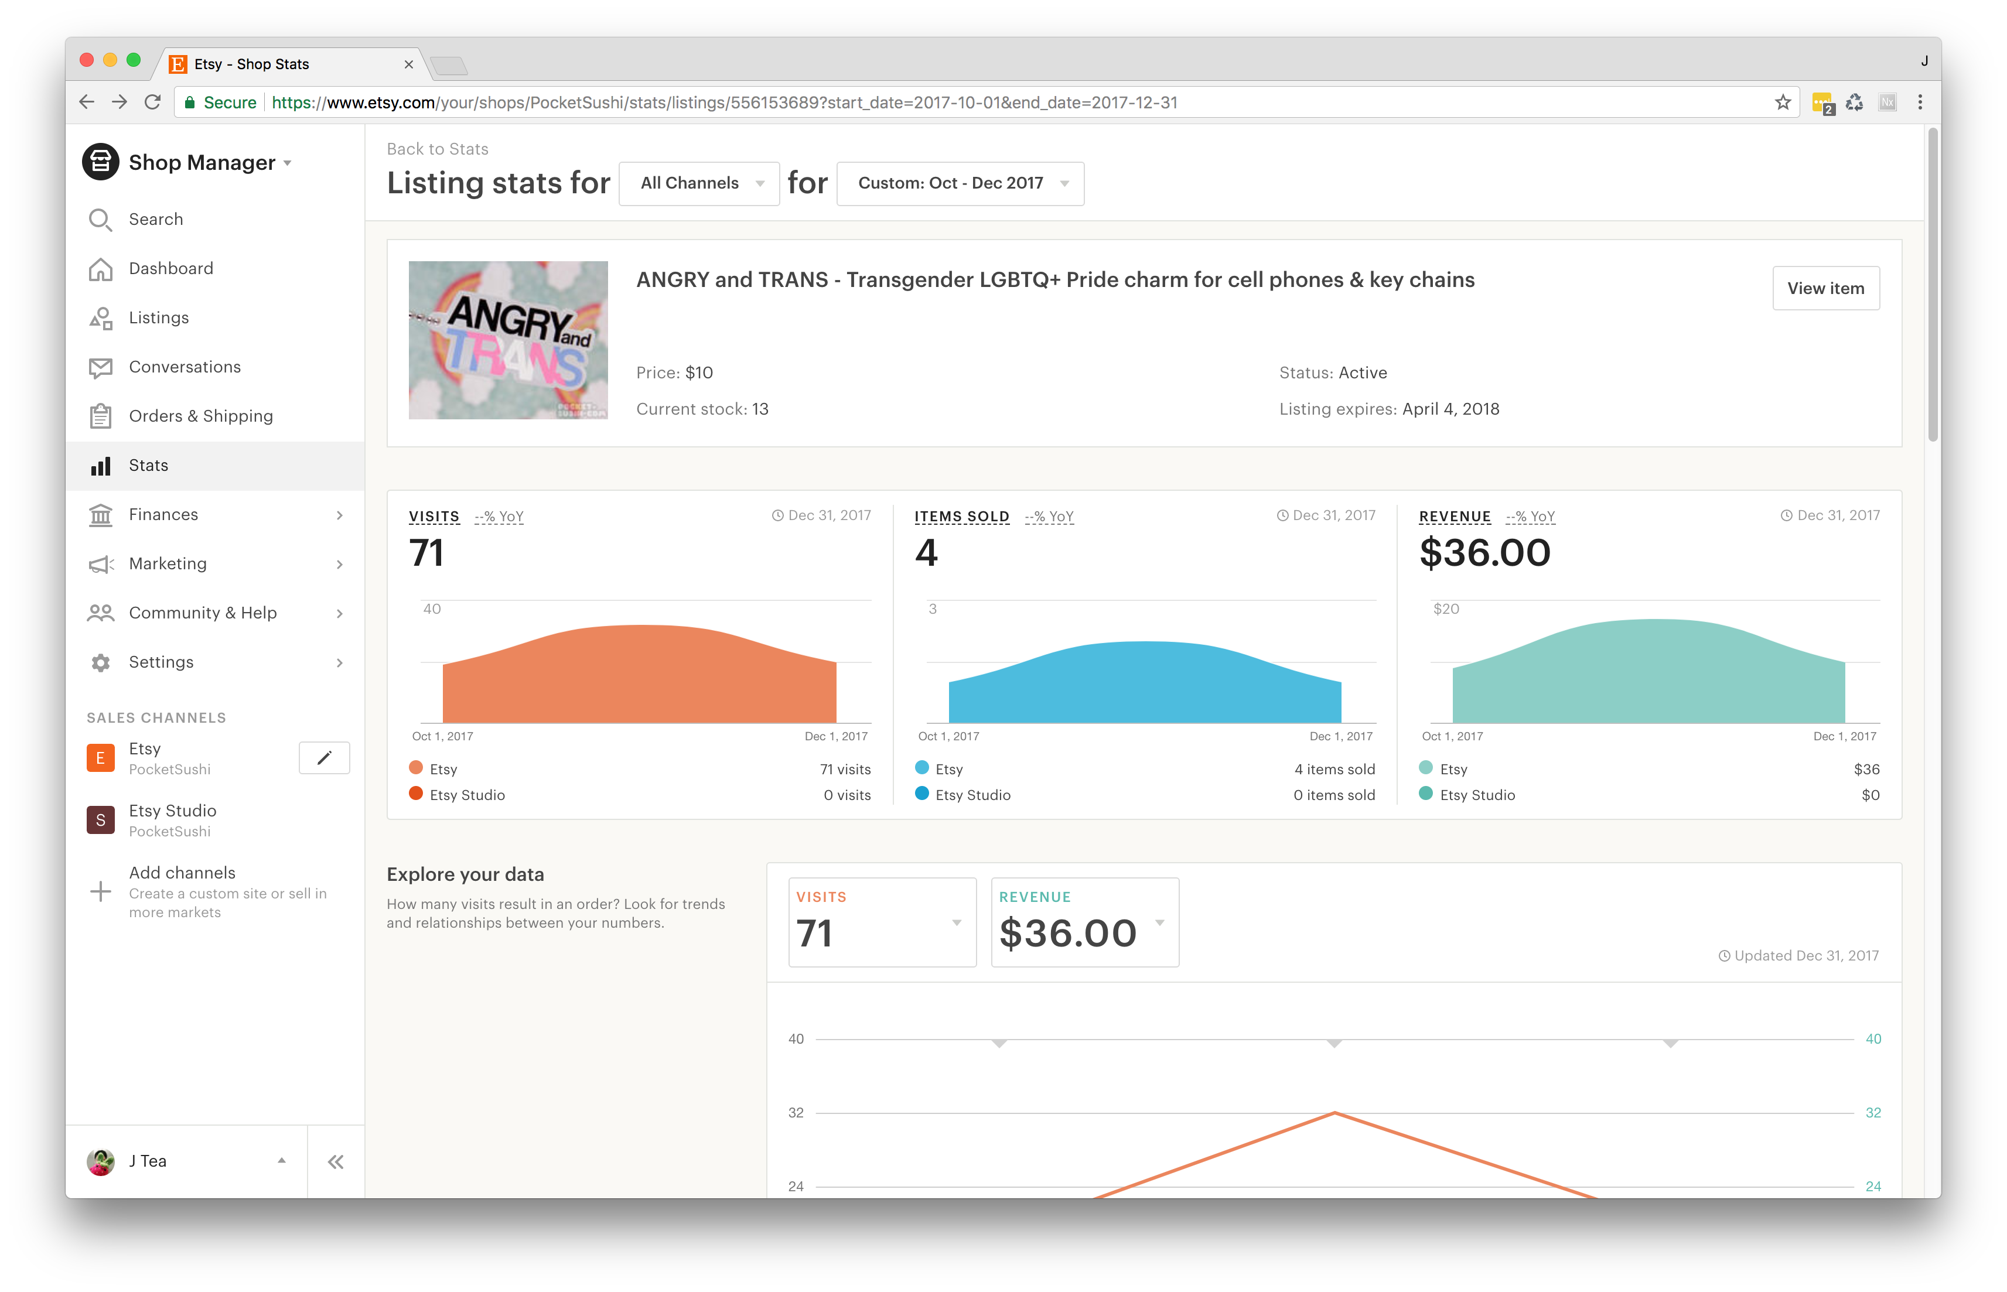Click the ANGRY and TRANS listing thumbnail

coord(508,341)
